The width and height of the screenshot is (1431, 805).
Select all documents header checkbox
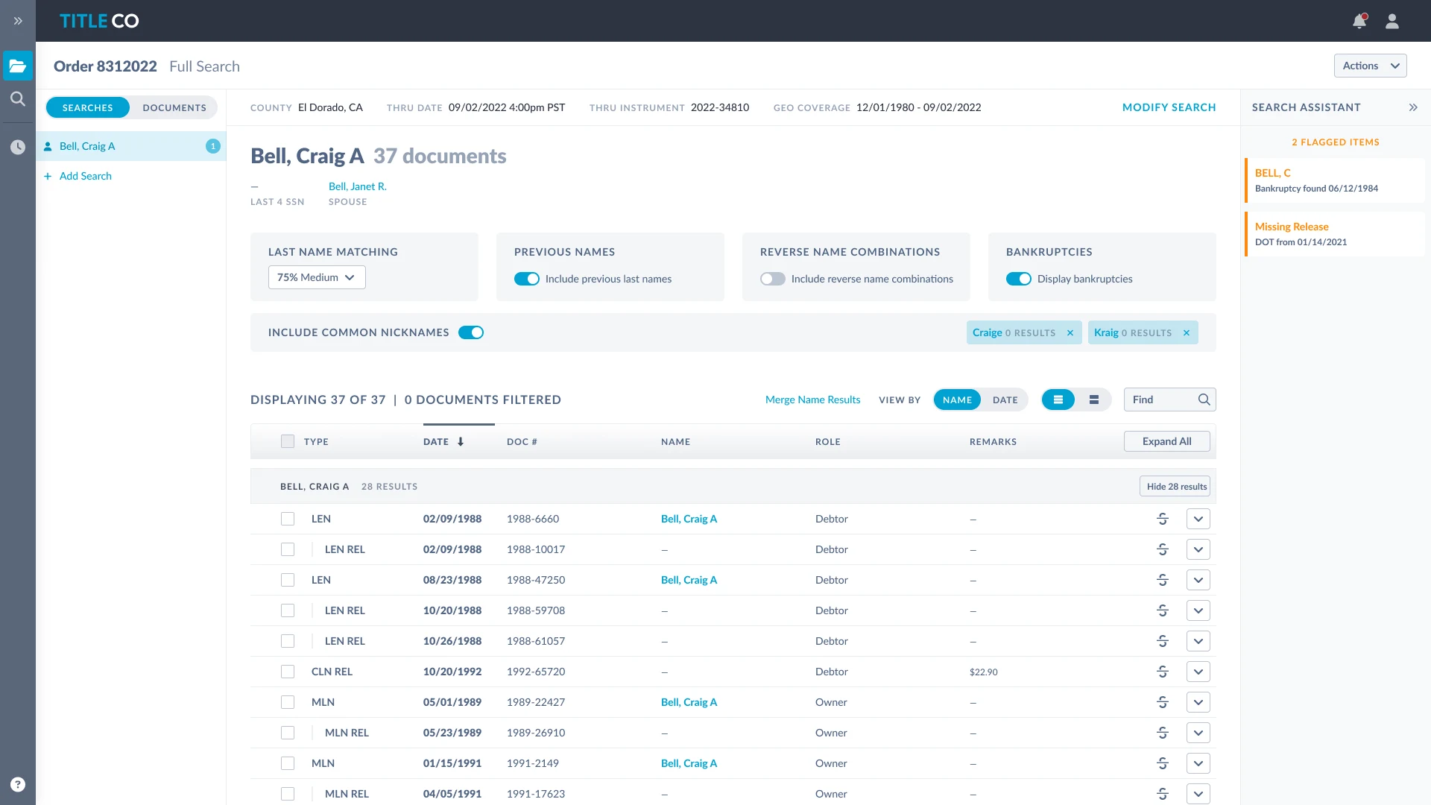point(288,441)
